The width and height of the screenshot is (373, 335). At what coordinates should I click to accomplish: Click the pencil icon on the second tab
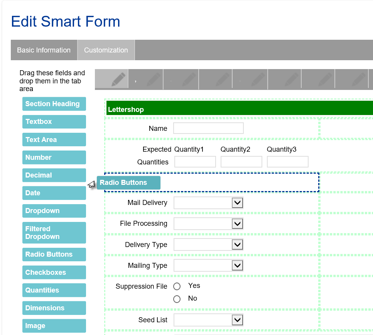(154, 79)
